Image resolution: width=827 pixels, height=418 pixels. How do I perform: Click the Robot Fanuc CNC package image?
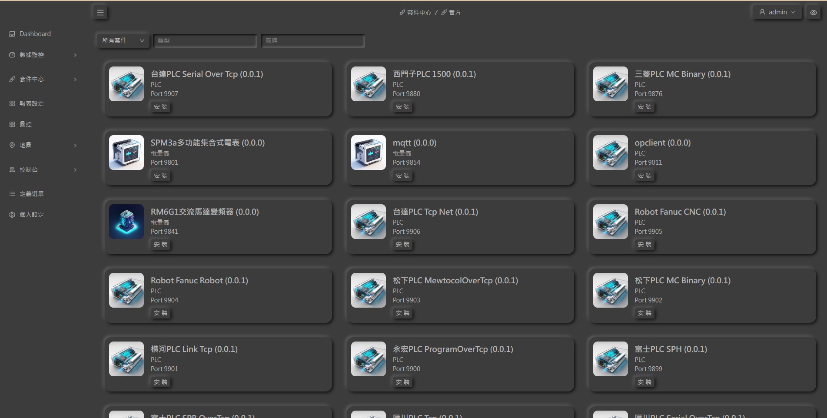611,222
